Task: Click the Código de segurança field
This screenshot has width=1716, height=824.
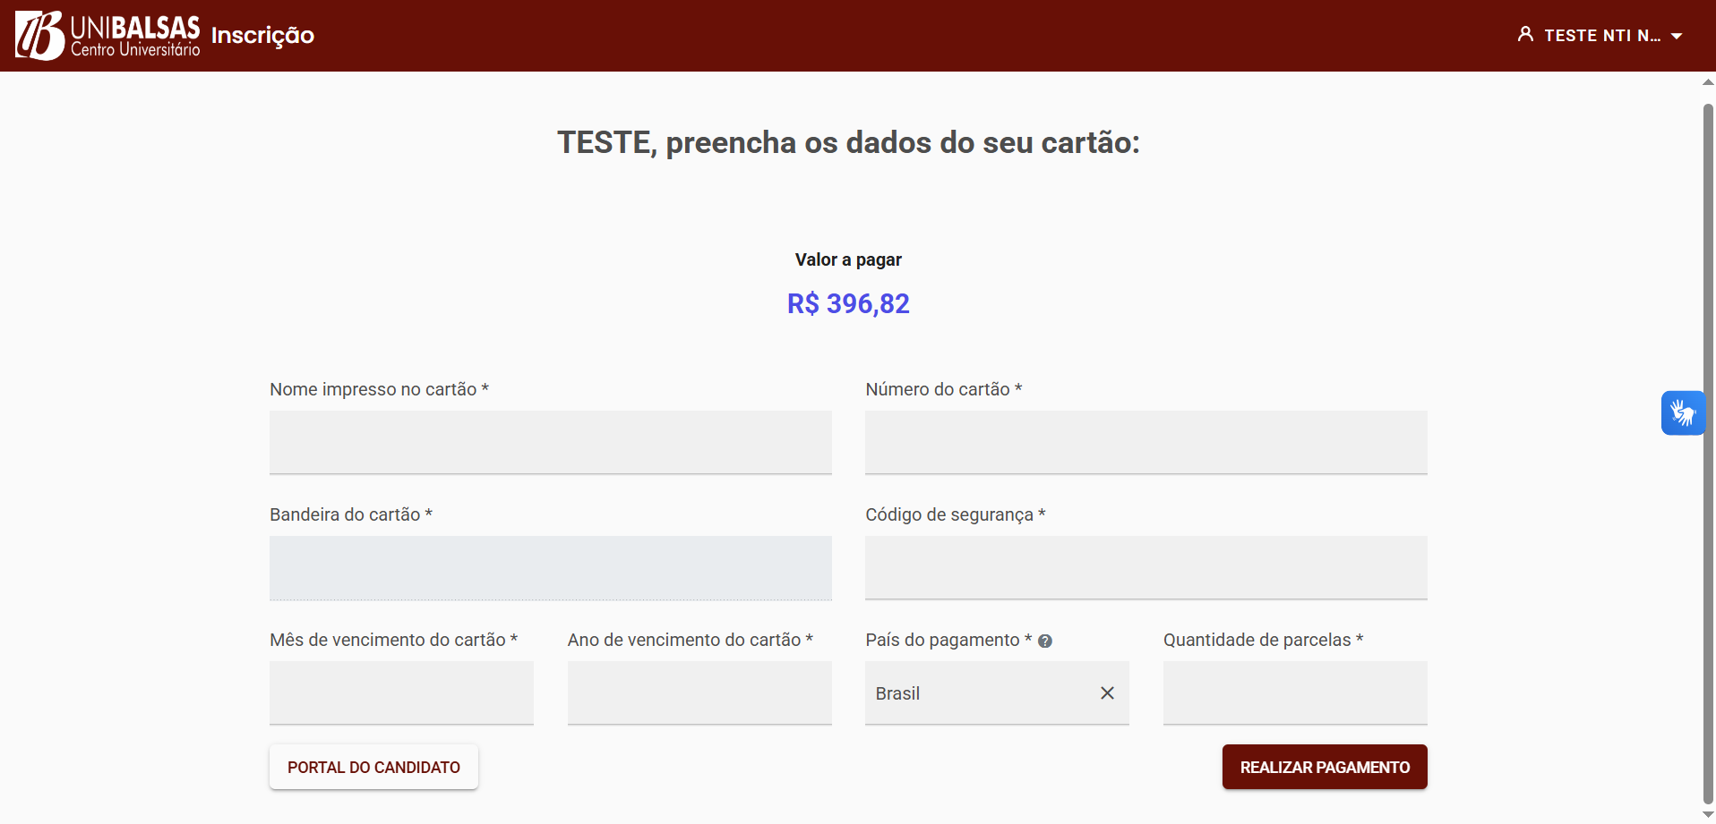Action: [x=1145, y=568]
